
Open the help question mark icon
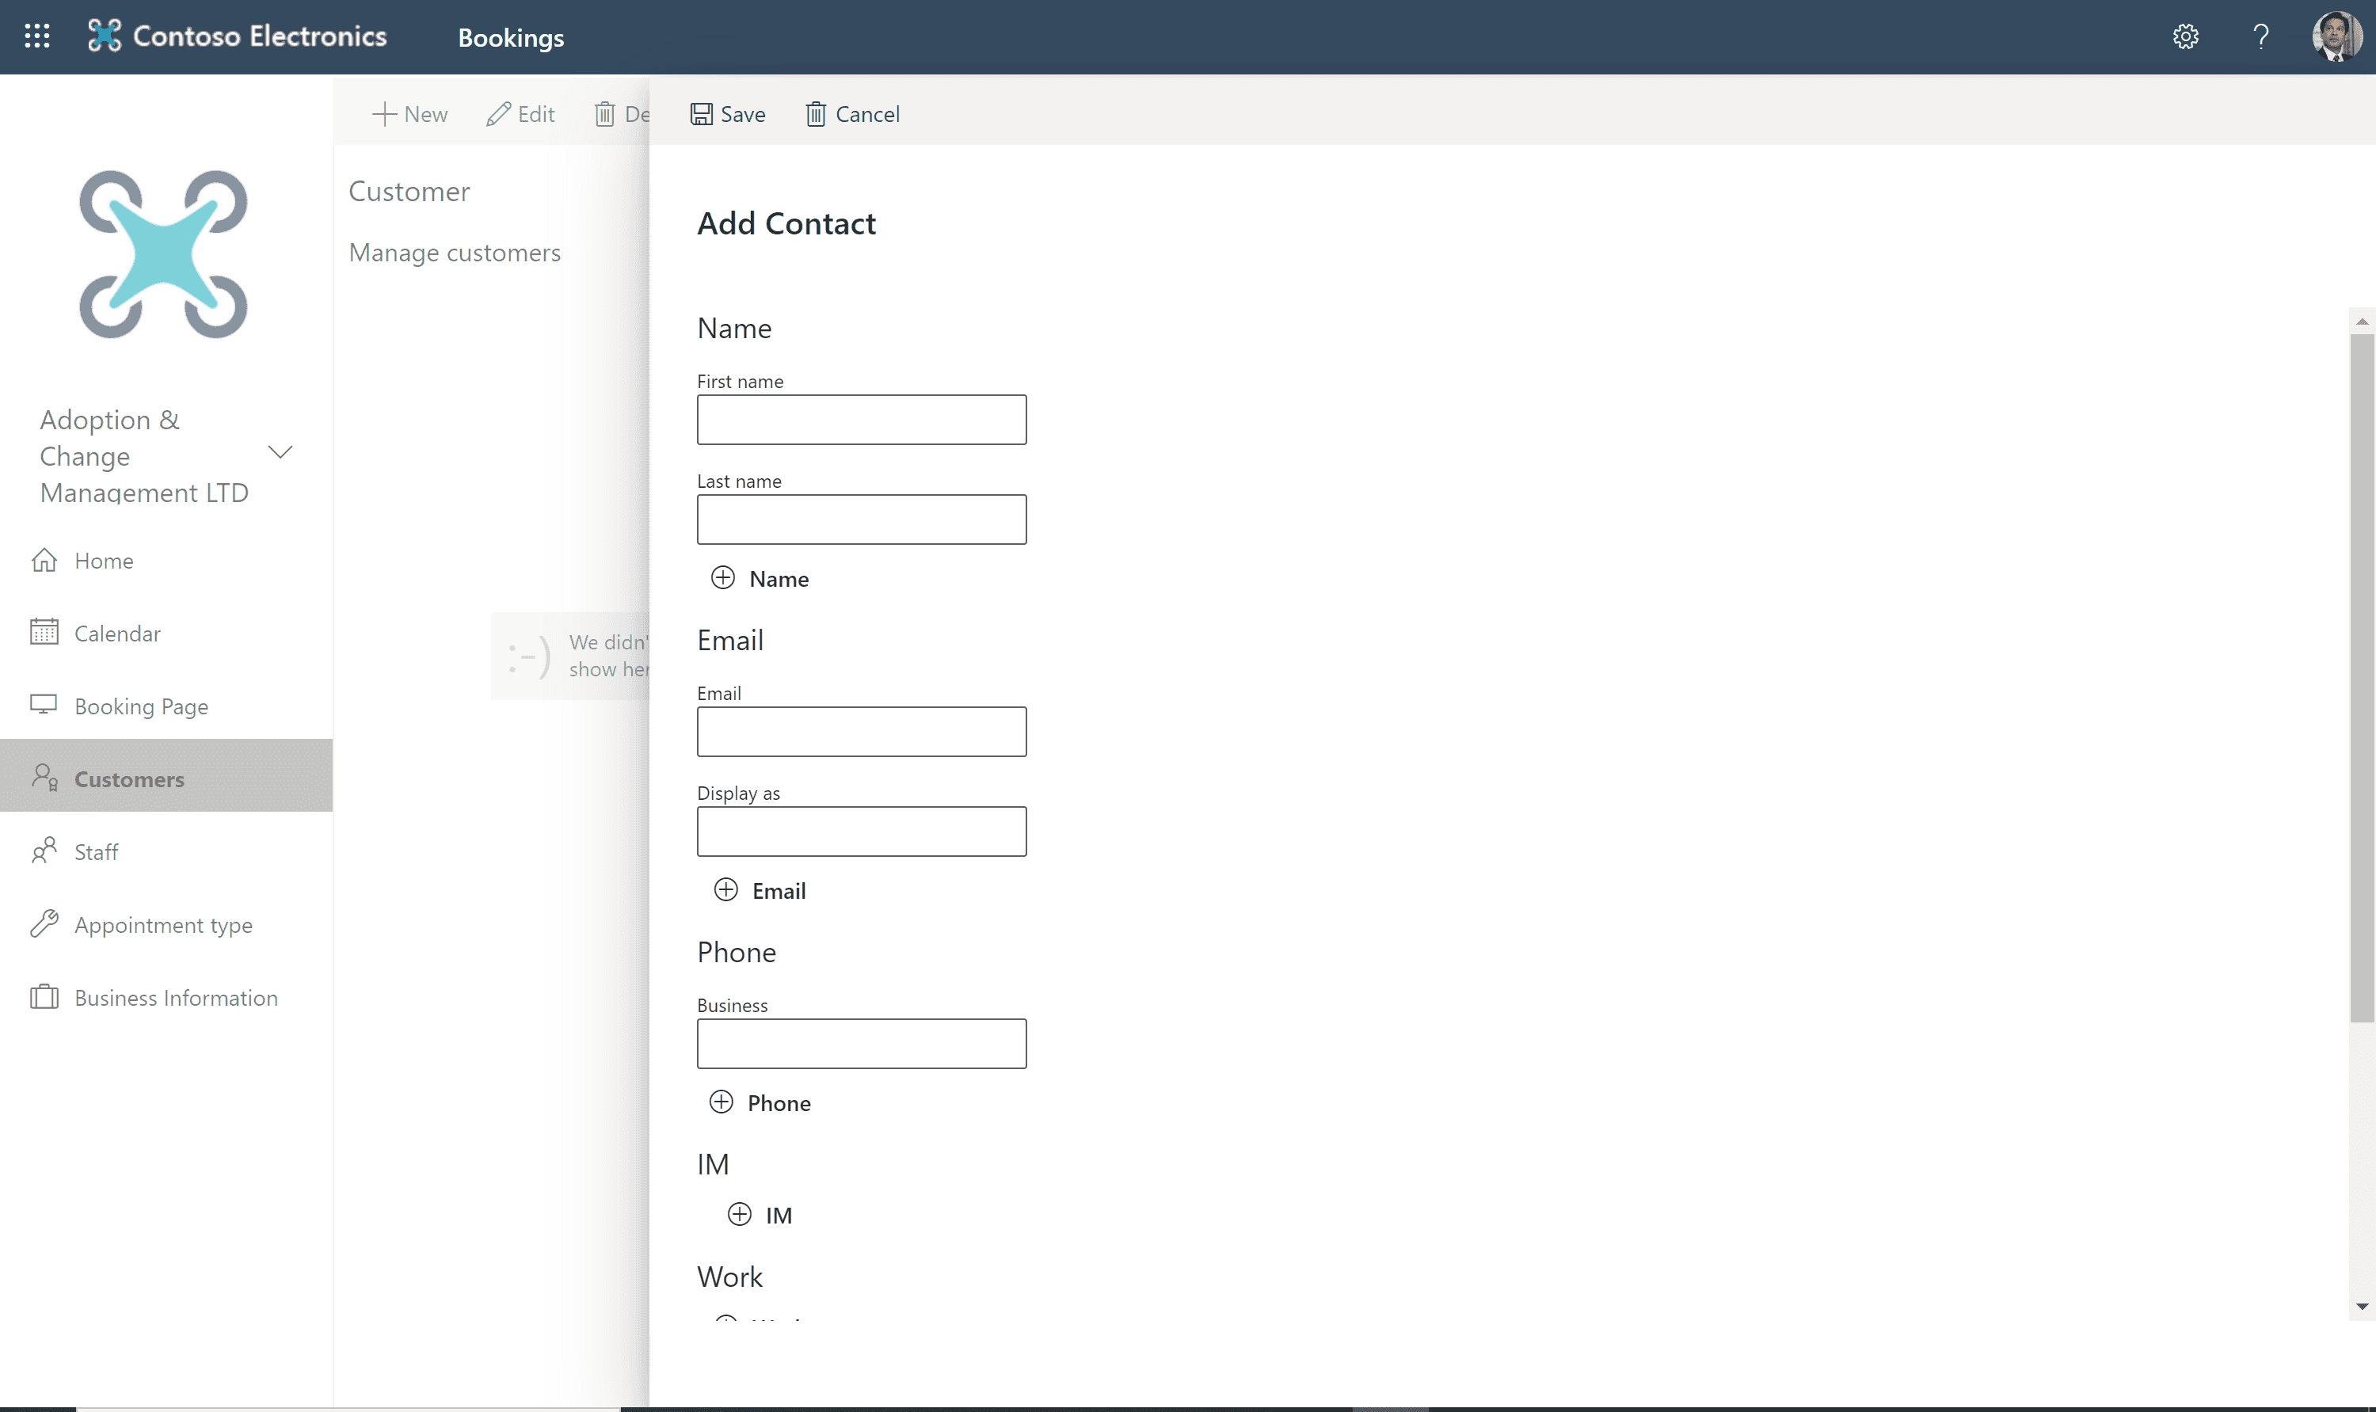pyautogui.click(x=2261, y=36)
